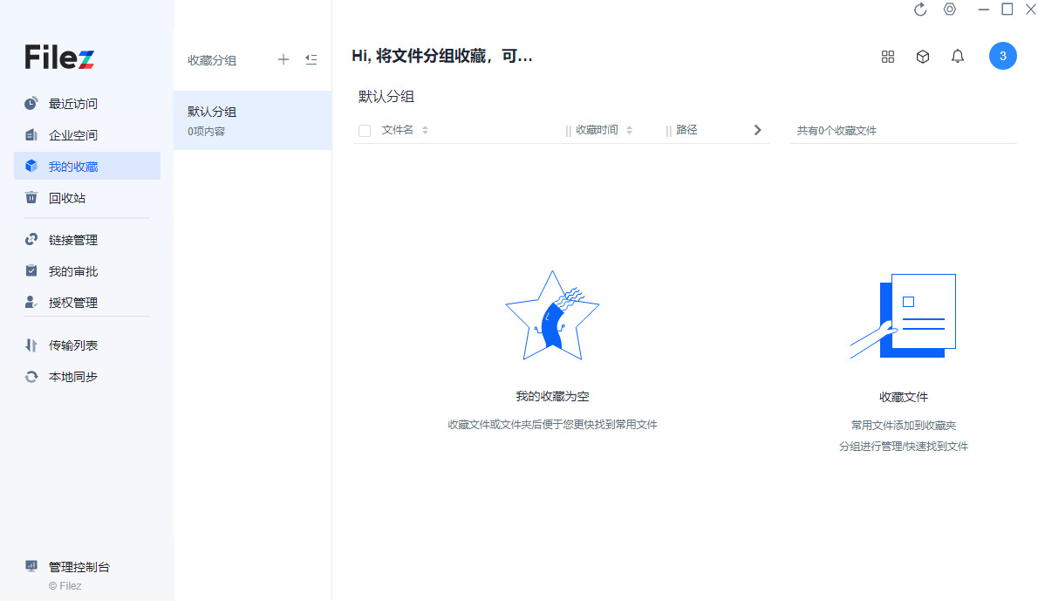Open 链接管理 link icon in sidebar
This screenshot has height=601, width=1038.
[31, 240]
